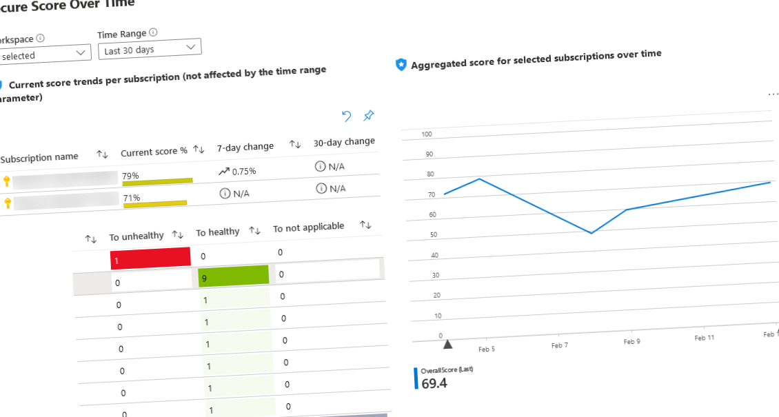Click the OverallScore (Last) legend value 69.4

tap(434, 383)
